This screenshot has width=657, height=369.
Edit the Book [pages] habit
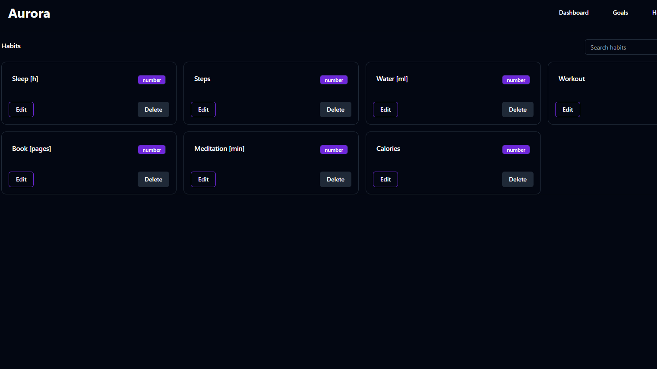click(x=21, y=179)
